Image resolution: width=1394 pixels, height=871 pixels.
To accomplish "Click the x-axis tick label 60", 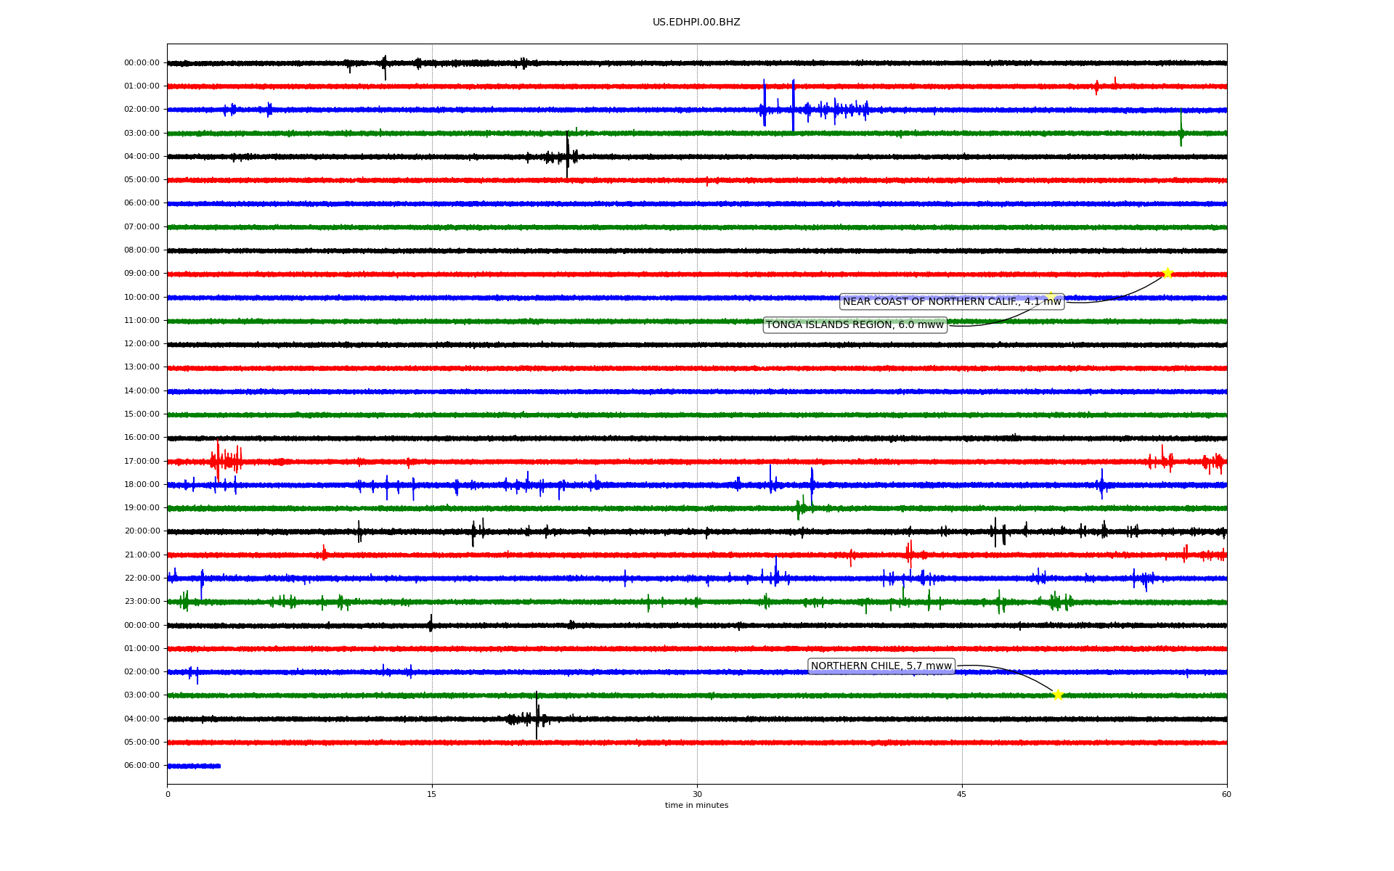I will (1226, 794).
